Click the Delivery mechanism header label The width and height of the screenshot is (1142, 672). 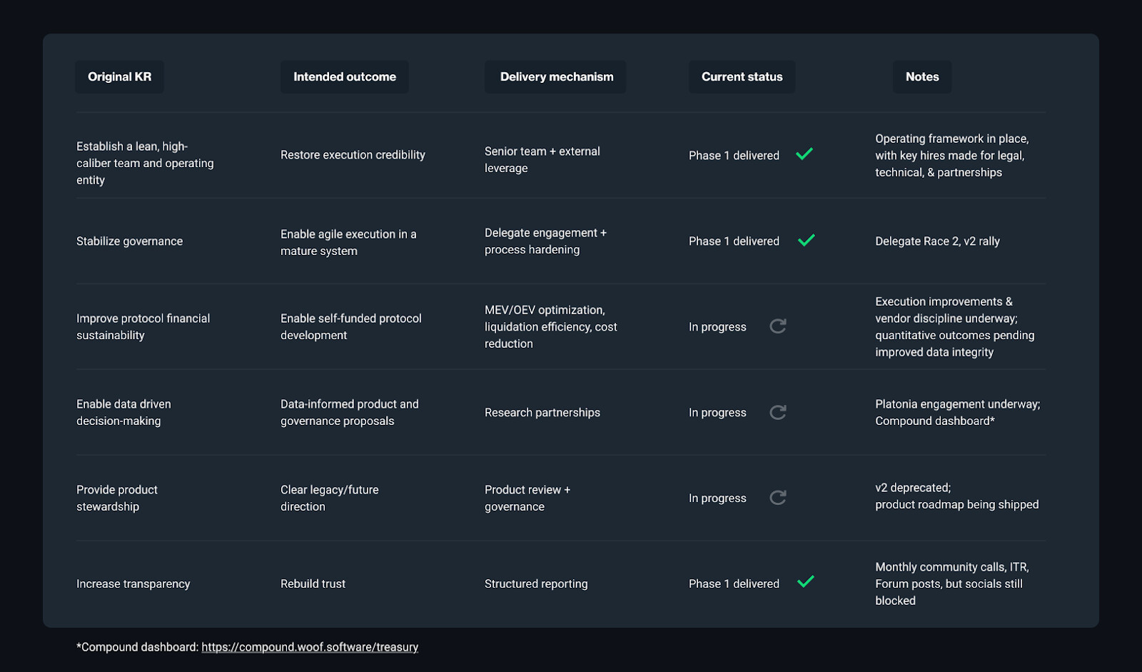point(556,77)
